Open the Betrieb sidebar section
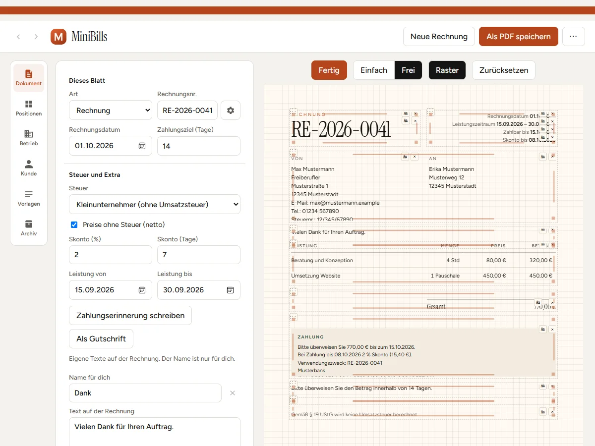595x446 pixels. click(x=29, y=138)
